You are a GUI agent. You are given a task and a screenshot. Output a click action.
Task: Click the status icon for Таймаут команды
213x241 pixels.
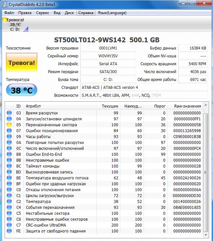click(x=9, y=166)
